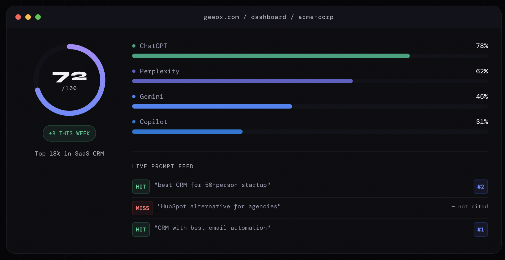505x260 pixels.
Task: Click the 72/100 score ring
Action: coord(69,80)
